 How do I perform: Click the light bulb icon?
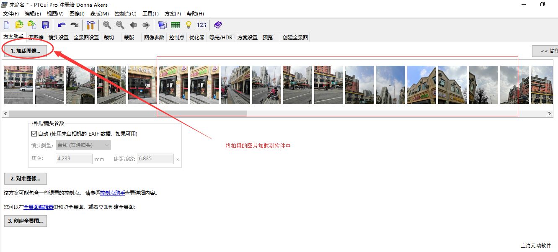point(189,25)
